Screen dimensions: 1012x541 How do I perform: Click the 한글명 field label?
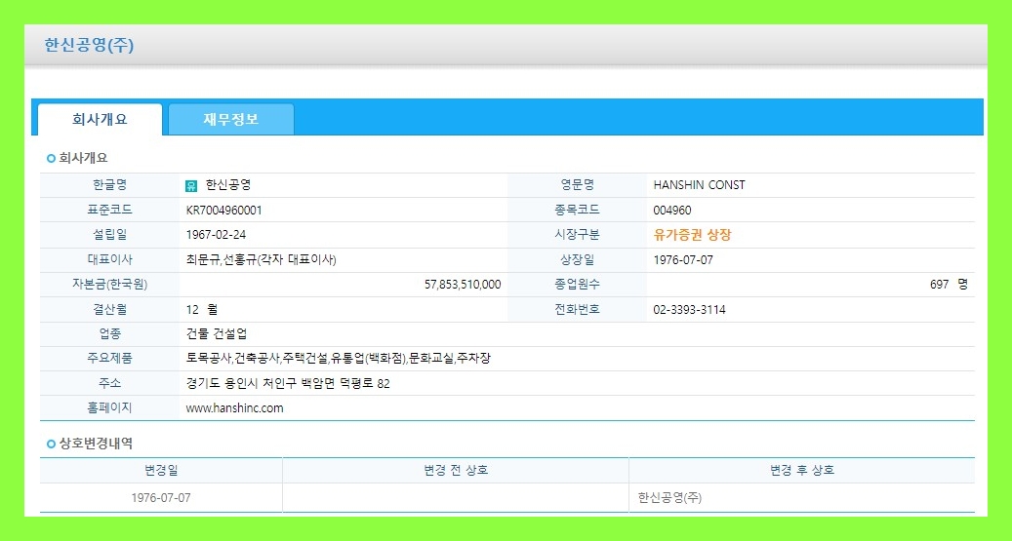[x=109, y=185]
